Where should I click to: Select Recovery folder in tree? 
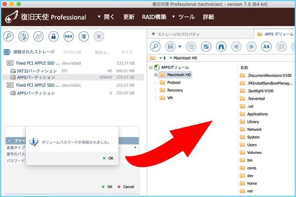(x=171, y=90)
